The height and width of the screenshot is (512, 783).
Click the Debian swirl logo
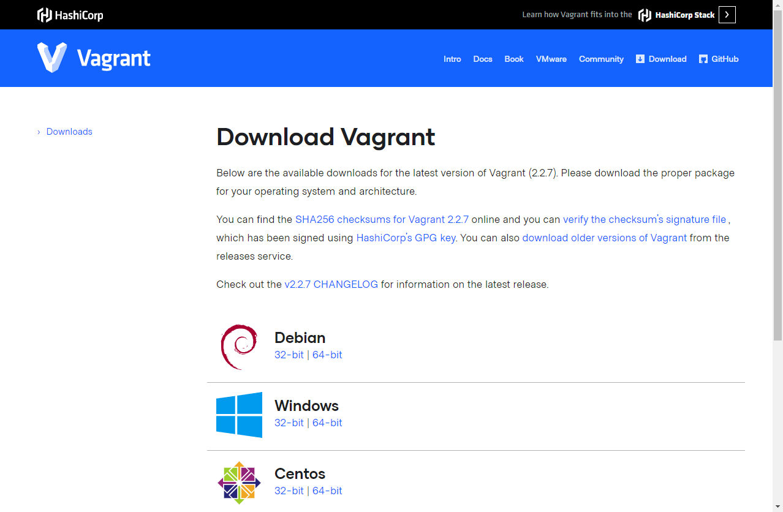click(239, 347)
